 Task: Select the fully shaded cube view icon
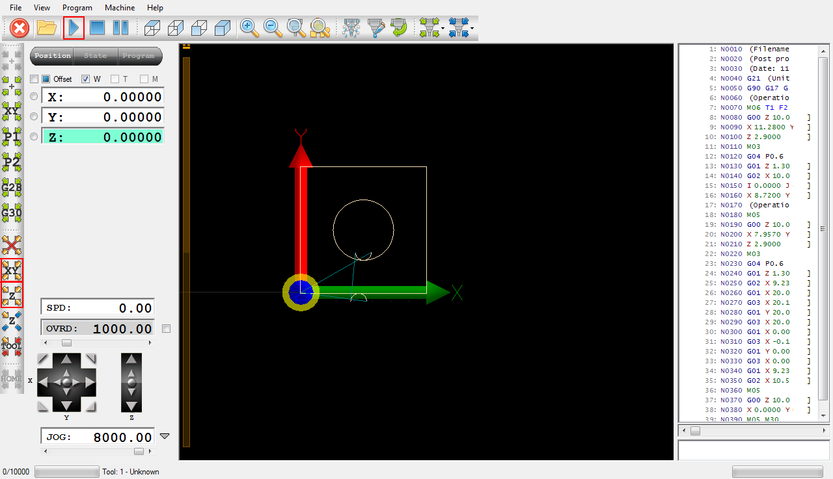tap(223, 28)
